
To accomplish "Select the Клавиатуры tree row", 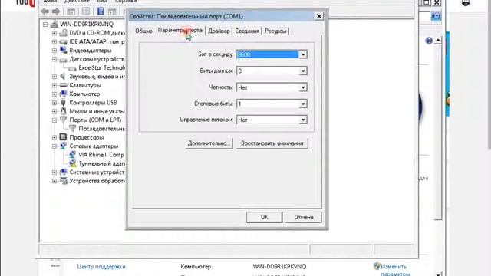I will coord(85,85).
